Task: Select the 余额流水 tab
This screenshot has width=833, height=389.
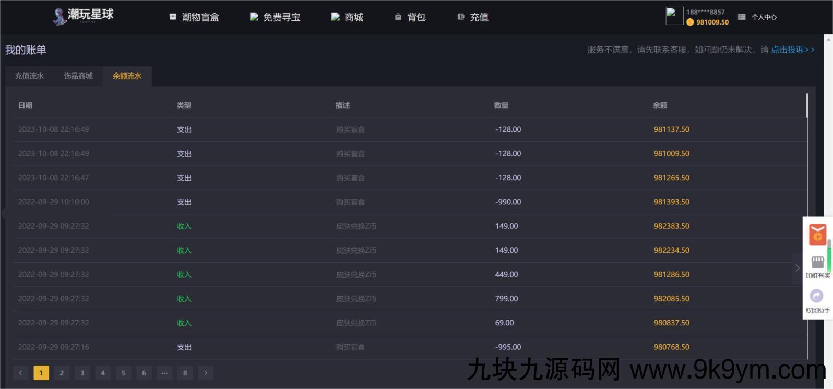Action: pos(127,76)
